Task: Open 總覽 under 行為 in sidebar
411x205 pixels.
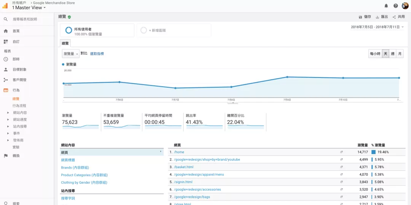Action: click(16, 99)
